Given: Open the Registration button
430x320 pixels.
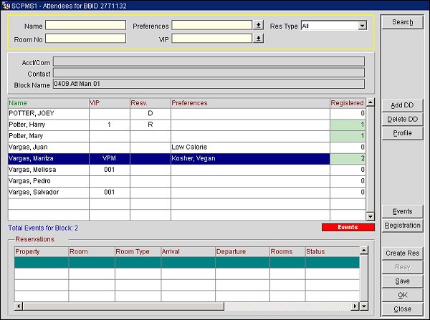Looking at the screenshot, I should pos(402,226).
